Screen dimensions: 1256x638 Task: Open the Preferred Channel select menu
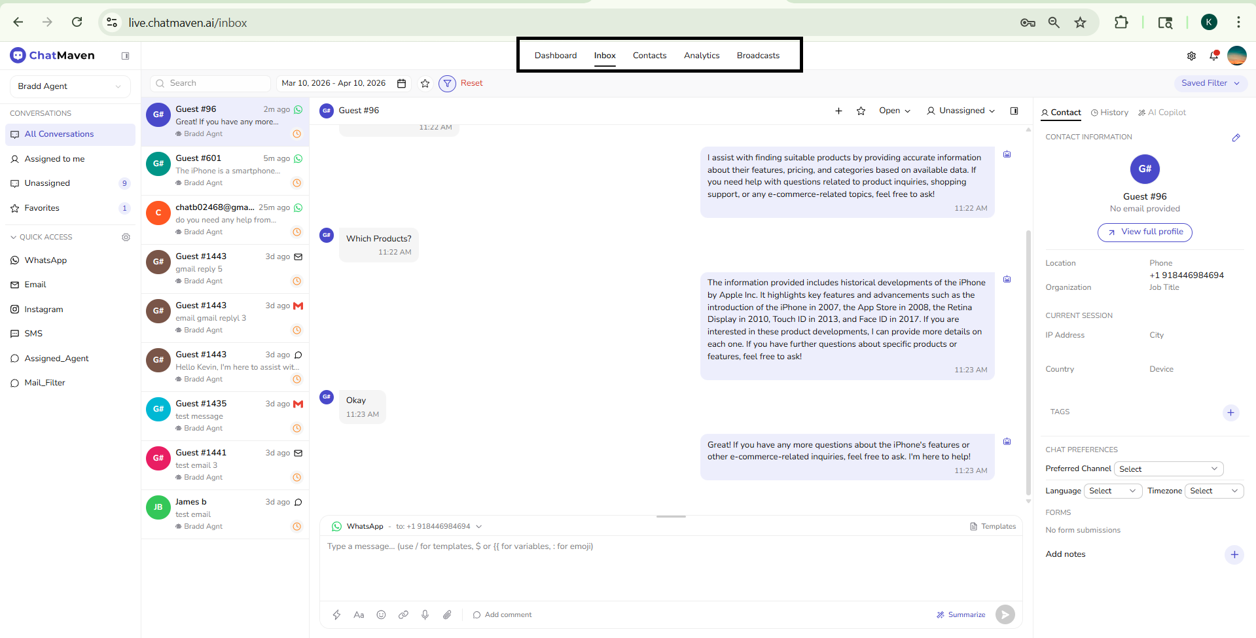coord(1168,469)
